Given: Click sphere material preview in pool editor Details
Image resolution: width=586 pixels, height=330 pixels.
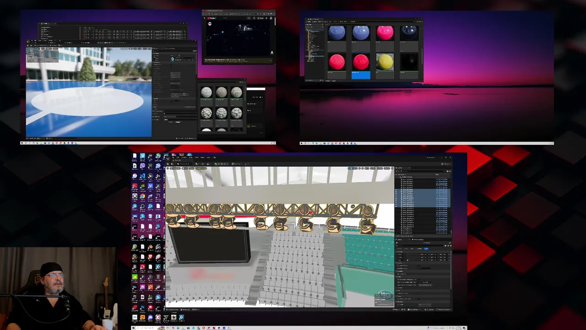Looking at the screenshot, I should pos(173,59).
